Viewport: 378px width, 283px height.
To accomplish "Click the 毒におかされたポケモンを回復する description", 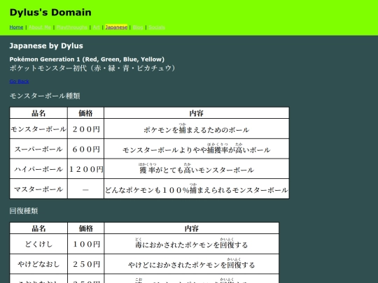I will [x=191, y=244].
